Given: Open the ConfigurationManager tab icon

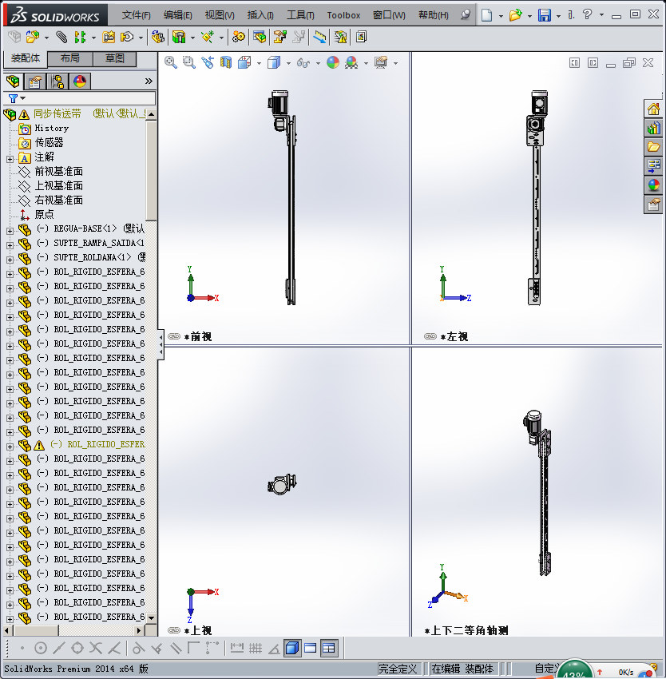Looking at the screenshot, I should pos(57,81).
